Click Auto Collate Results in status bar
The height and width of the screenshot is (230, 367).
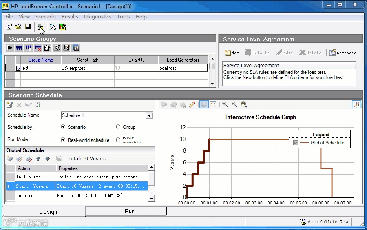coord(325,221)
